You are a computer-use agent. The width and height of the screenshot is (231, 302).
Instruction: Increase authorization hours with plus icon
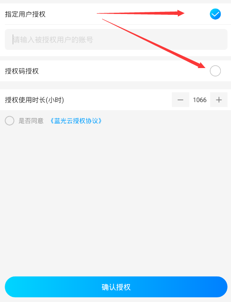click(x=219, y=100)
